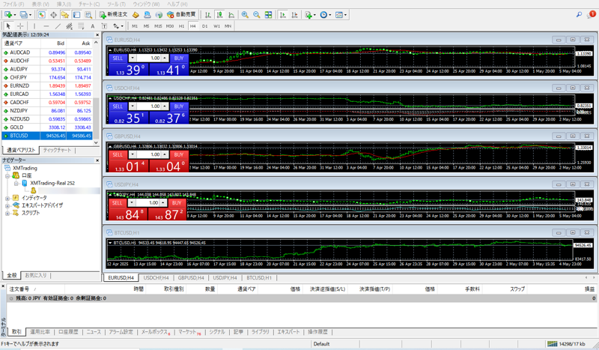Switch chart to bar chart icon
Viewport: 599px width, 350px height.
[x=208, y=14]
